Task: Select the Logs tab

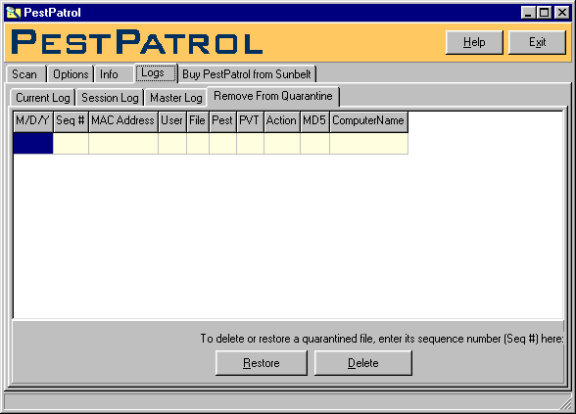Action: tap(156, 72)
